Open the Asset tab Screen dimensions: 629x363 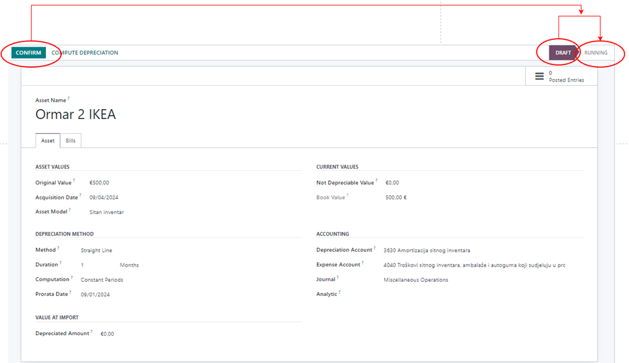pyautogui.click(x=48, y=141)
